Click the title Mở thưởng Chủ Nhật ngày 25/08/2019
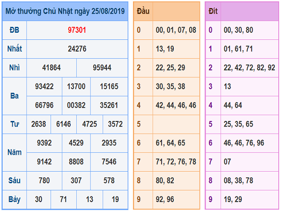281x211 pixels. click(65, 11)
